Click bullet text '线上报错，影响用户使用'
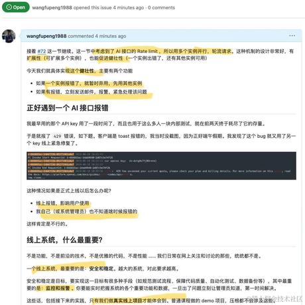The image size is (305, 305). (62, 203)
